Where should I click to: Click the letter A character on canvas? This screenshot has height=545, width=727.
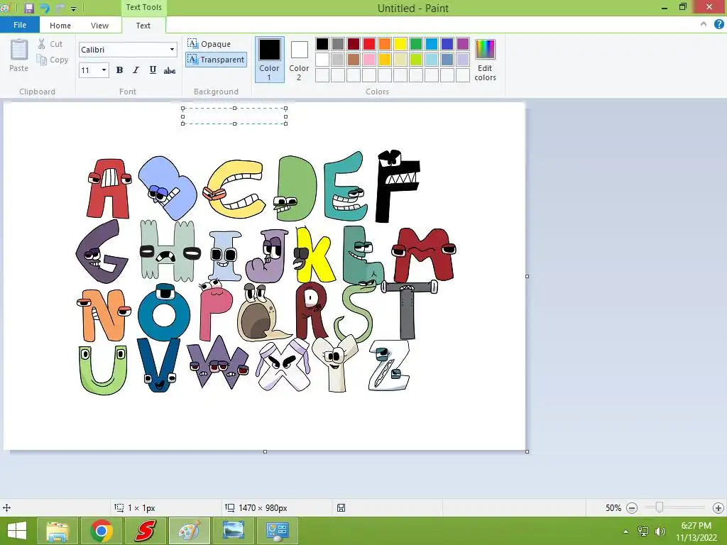click(109, 188)
